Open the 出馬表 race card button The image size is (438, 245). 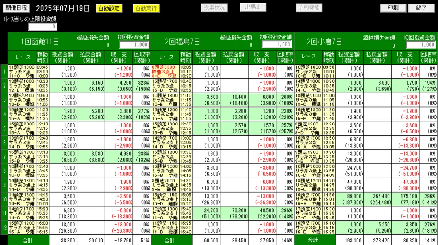click(253, 8)
